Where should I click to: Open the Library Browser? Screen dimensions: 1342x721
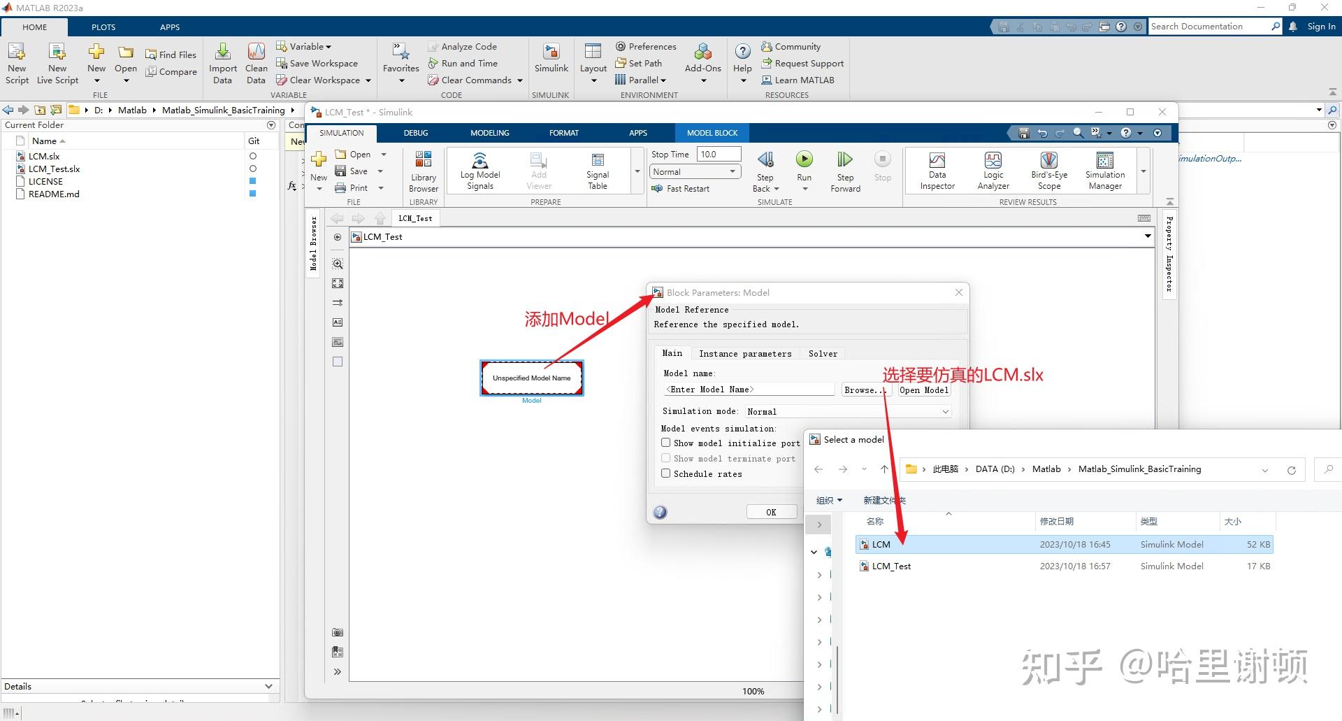[x=423, y=170]
